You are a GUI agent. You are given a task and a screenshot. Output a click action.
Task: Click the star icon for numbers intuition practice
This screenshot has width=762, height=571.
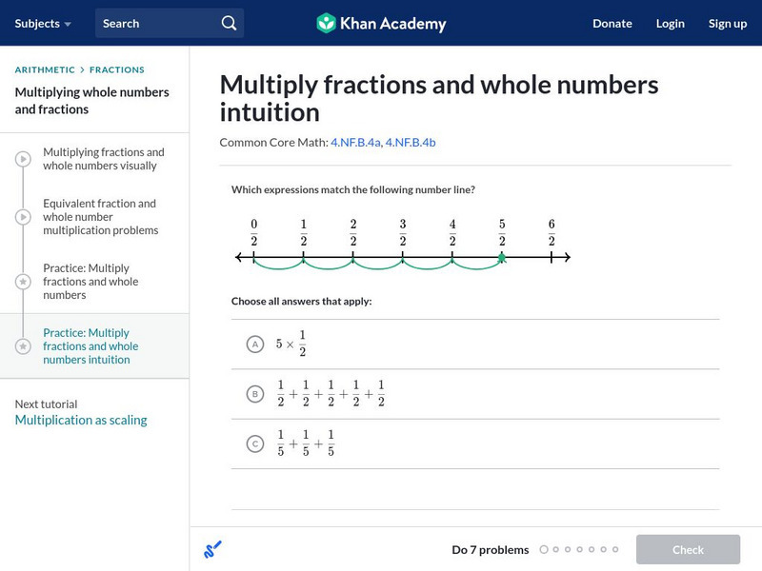(x=23, y=346)
